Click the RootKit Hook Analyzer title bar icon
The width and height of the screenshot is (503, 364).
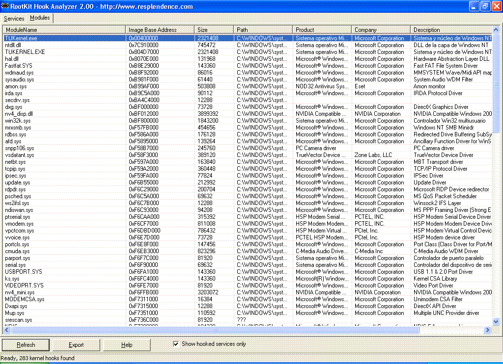[5, 6]
